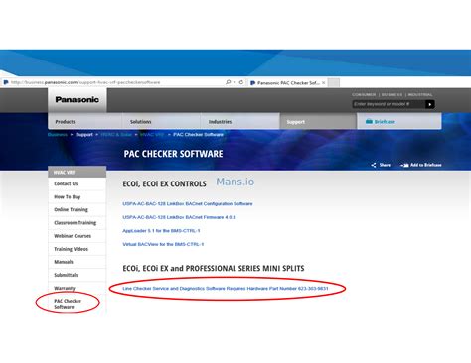Image resolution: width=471 pixels, height=363 pixels.
Task: Go to HVAC VRF breadcrumb
Action: tap(152, 135)
